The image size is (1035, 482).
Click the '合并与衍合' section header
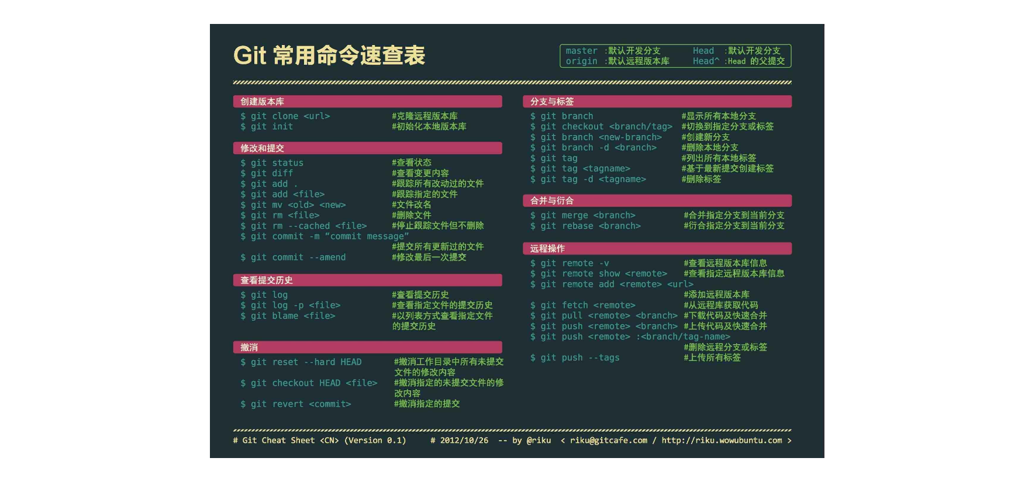pyautogui.click(x=657, y=201)
